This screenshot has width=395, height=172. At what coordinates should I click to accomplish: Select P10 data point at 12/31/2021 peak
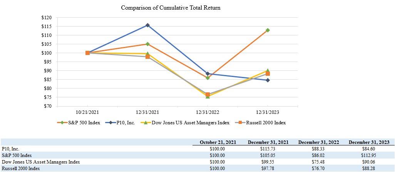point(147,25)
